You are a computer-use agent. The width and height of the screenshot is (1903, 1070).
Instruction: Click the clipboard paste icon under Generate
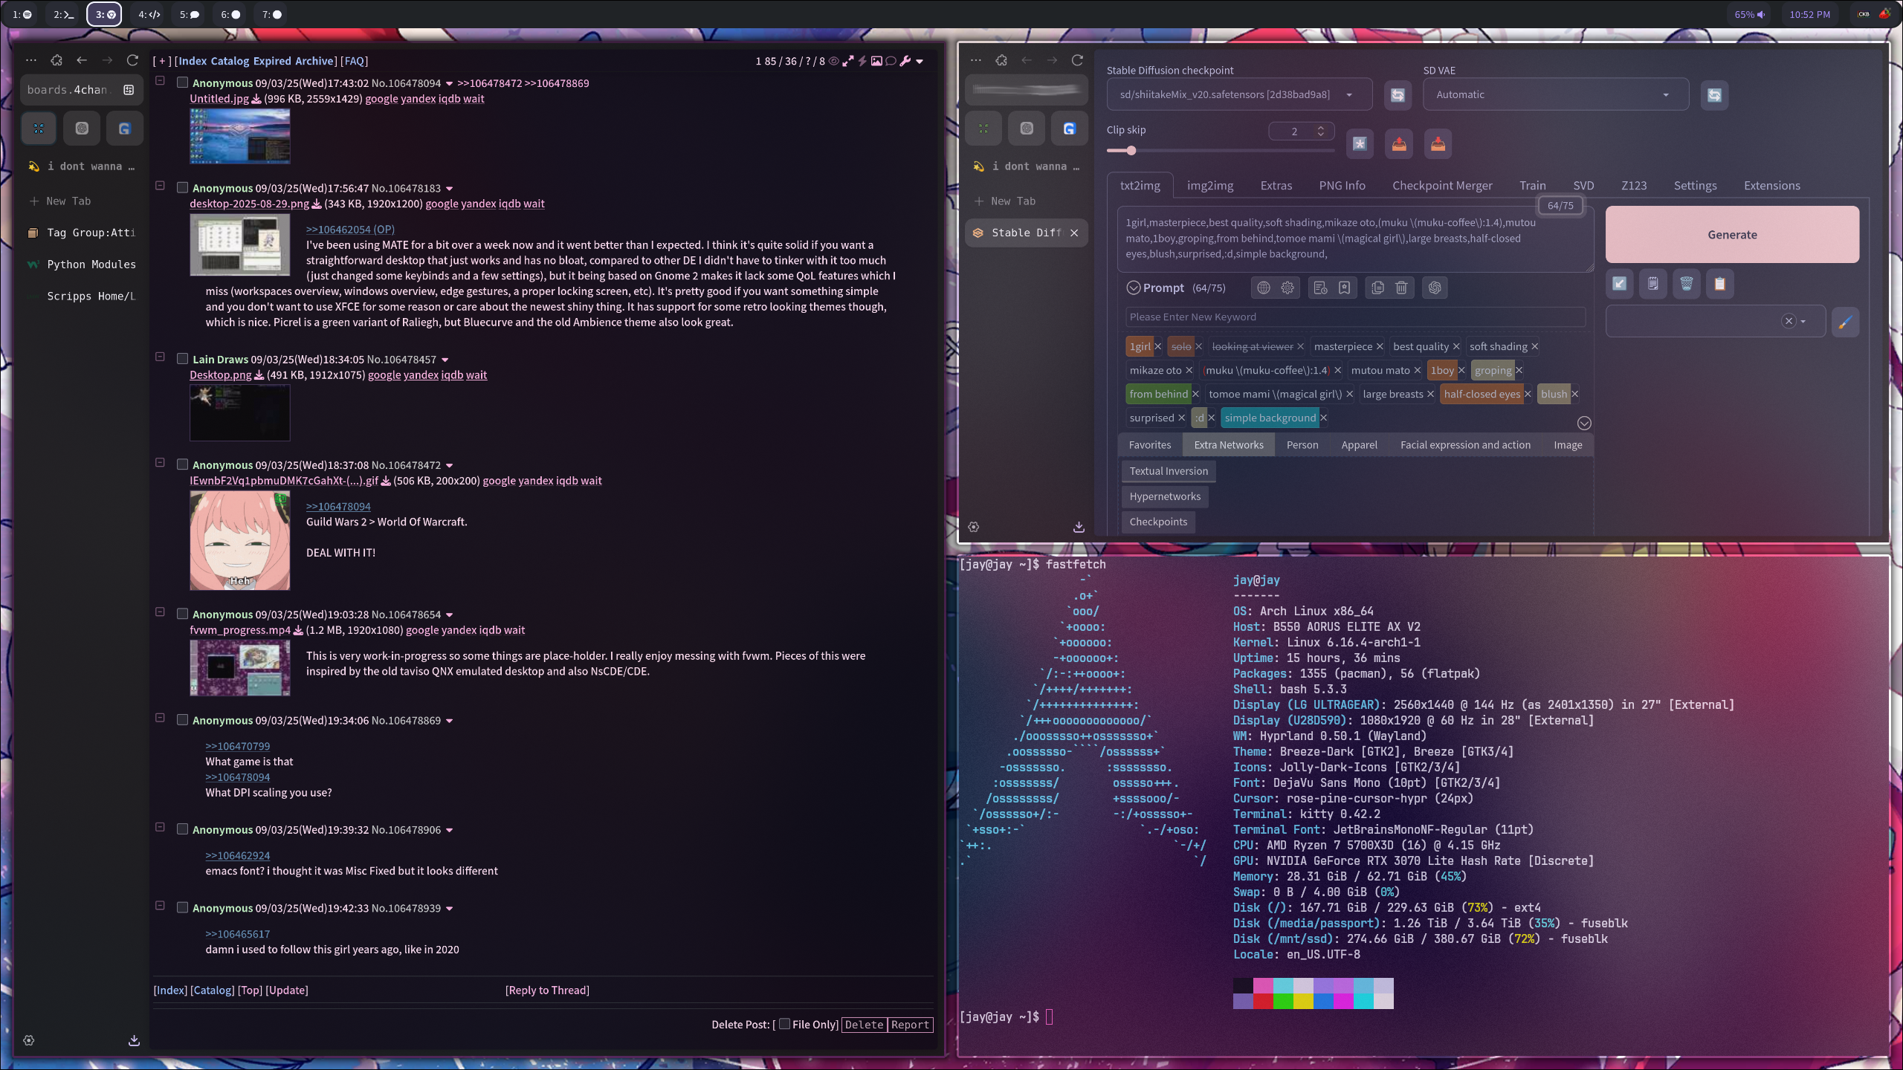[x=1719, y=284]
